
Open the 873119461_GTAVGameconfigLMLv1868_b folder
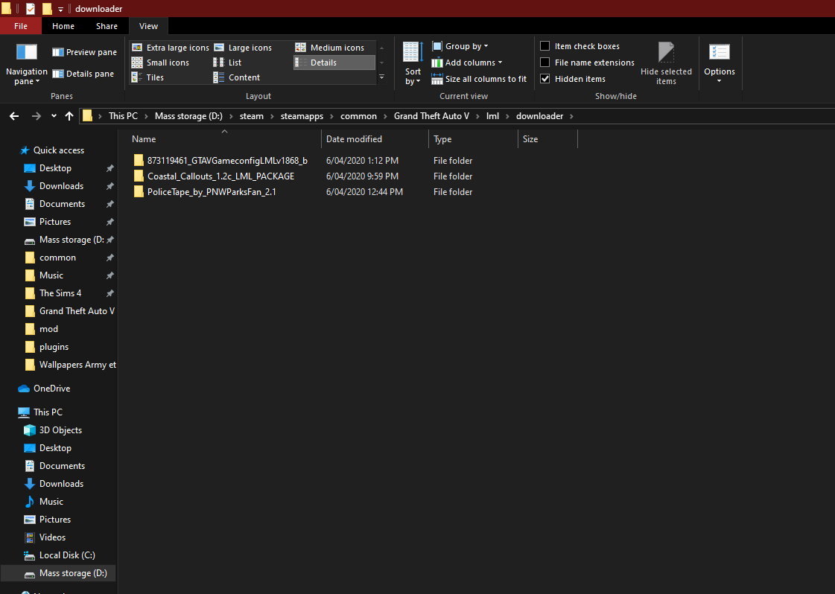pos(227,160)
